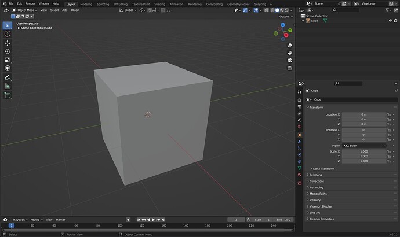The height and width of the screenshot is (237, 400).
Task: Toggle the auto keying record button
Action: [129, 220]
